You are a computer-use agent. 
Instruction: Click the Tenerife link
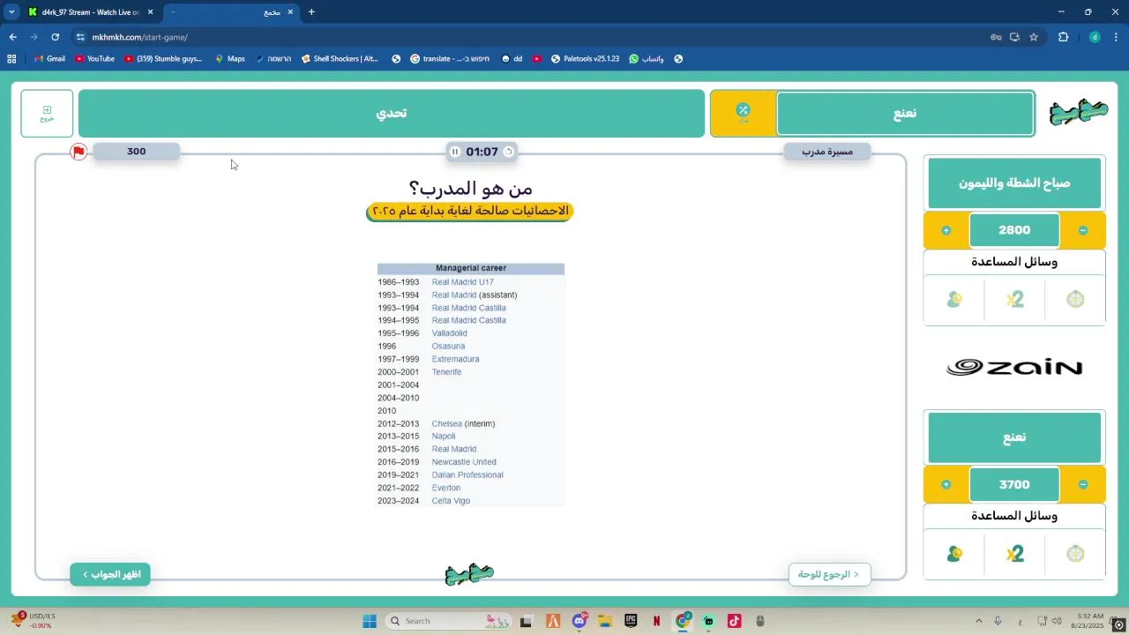click(x=446, y=372)
